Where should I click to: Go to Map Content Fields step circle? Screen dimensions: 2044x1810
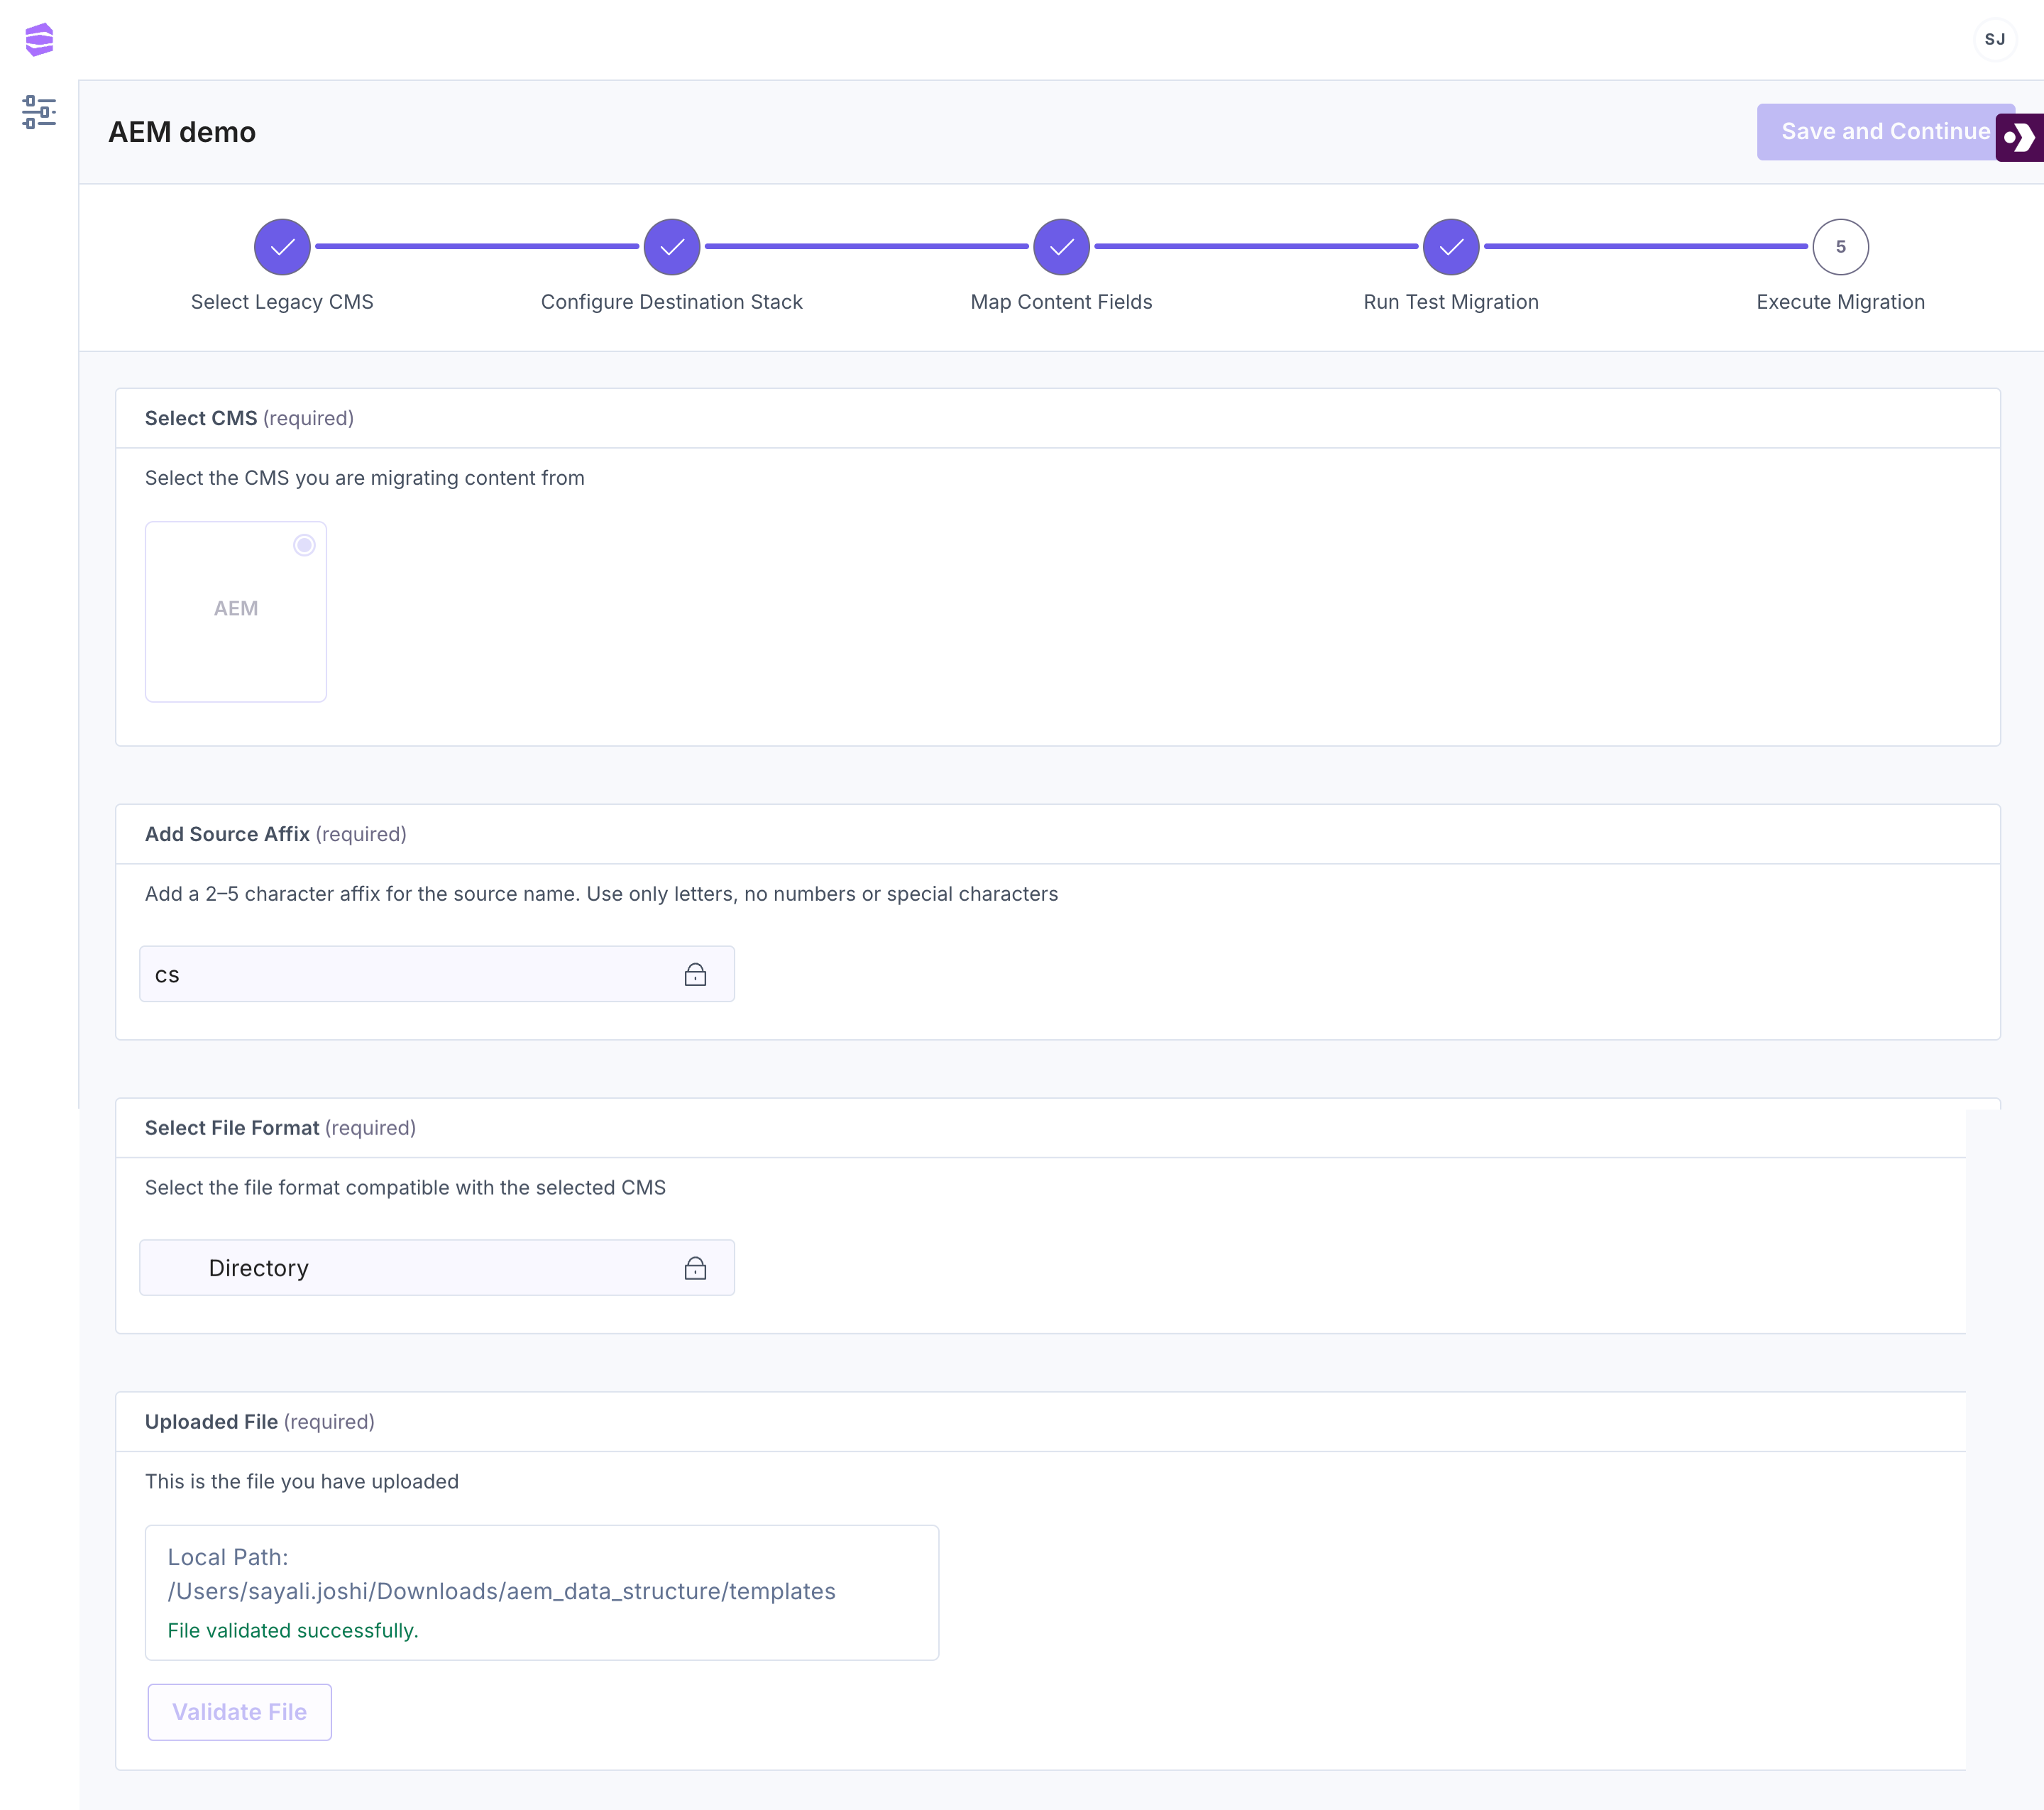click(1061, 247)
